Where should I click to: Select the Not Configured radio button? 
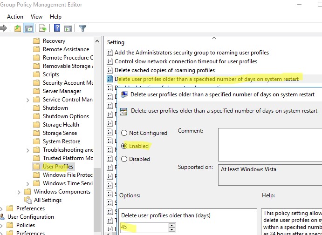point(124,133)
